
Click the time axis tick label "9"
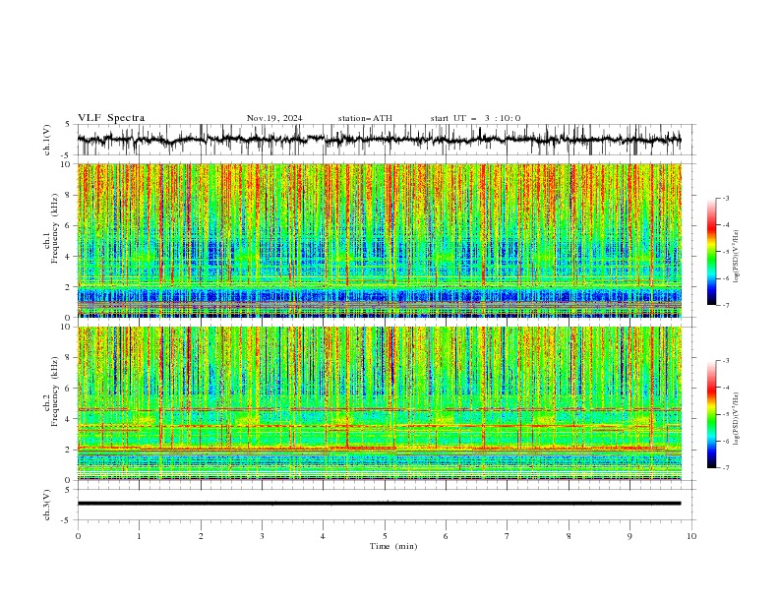tap(629, 536)
